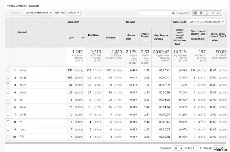
Task: Check the fr row checkbox
Action: tap(8, 122)
